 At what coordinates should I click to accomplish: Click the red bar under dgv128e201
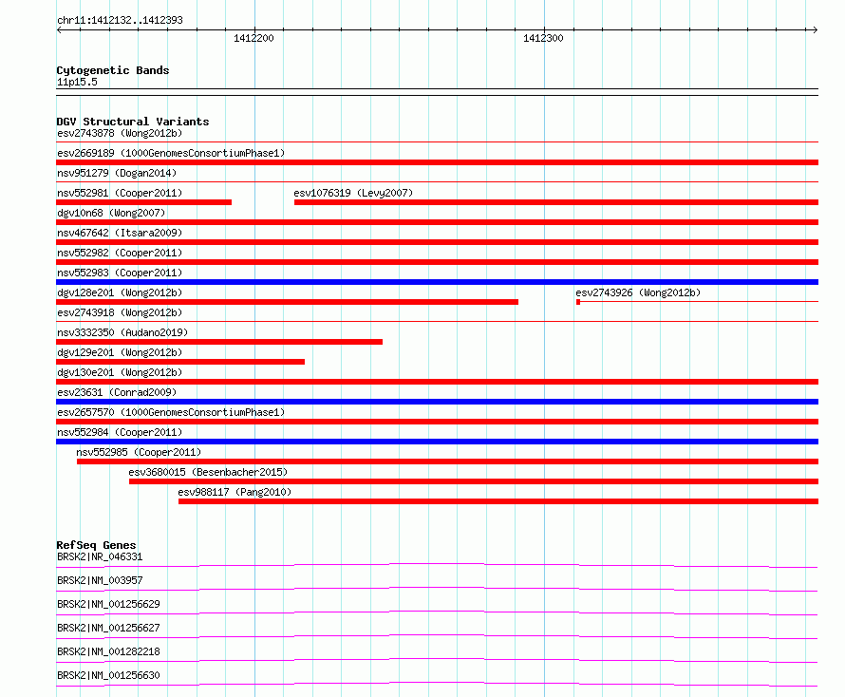288,302
